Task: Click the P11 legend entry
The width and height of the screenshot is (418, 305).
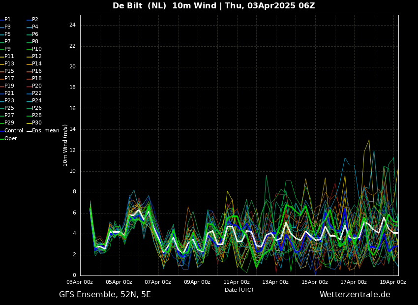Action: [9, 57]
